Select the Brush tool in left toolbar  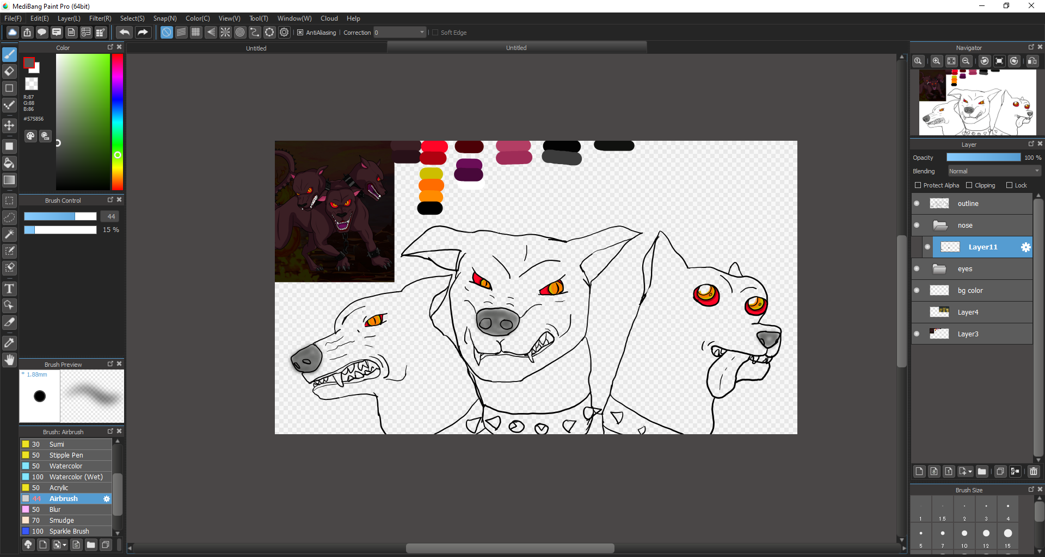[9, 55]
